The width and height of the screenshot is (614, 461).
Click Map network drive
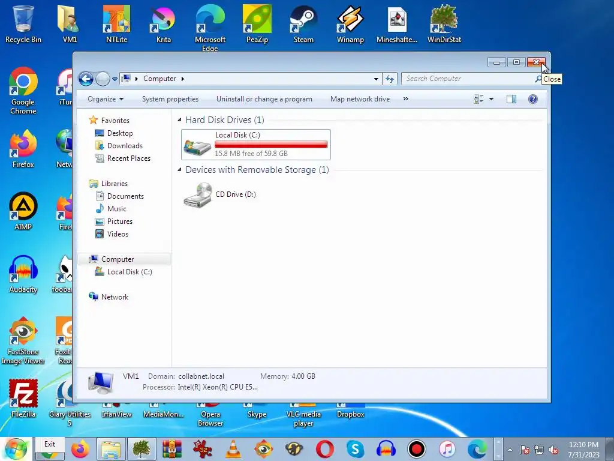click(360, 99)
